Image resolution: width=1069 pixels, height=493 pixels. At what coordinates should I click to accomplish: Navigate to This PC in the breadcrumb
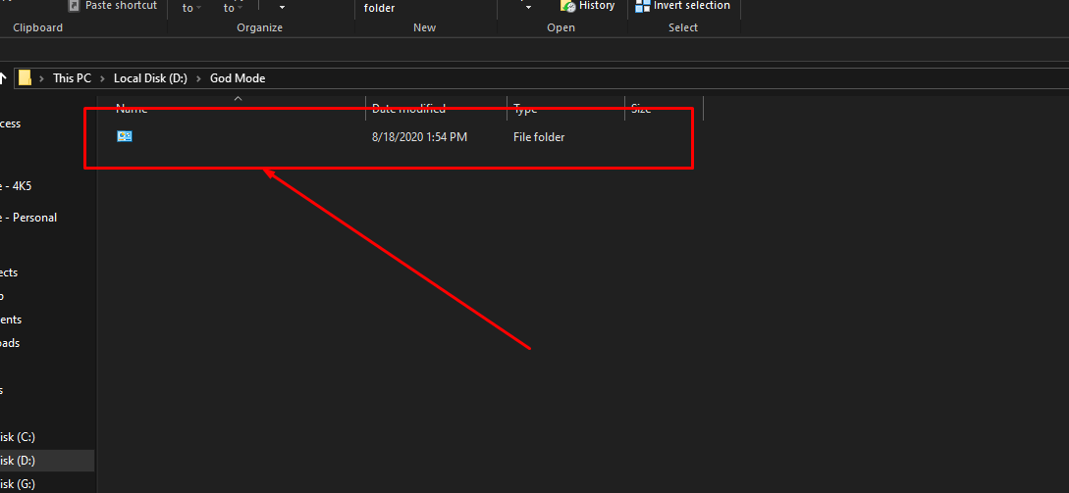point(72,78)
